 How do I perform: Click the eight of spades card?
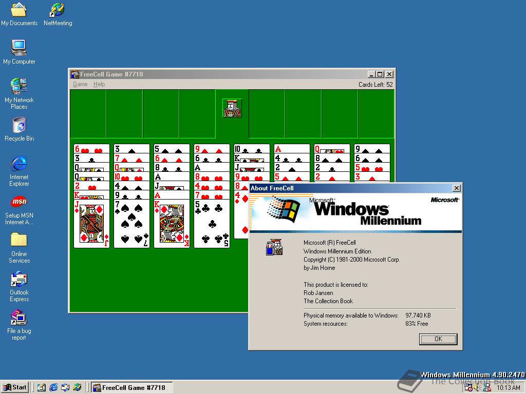332,158
